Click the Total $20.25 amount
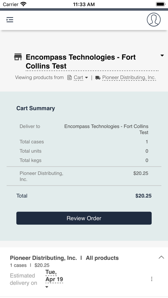 pyautogui.click(x=144, y=196)
